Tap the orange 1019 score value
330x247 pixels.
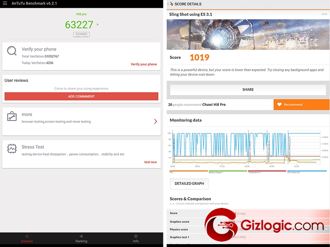pyautogui.click(x=200, y=57)
